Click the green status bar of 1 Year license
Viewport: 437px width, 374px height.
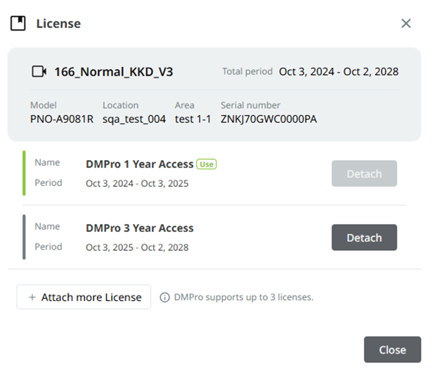(x=24, y=173)
